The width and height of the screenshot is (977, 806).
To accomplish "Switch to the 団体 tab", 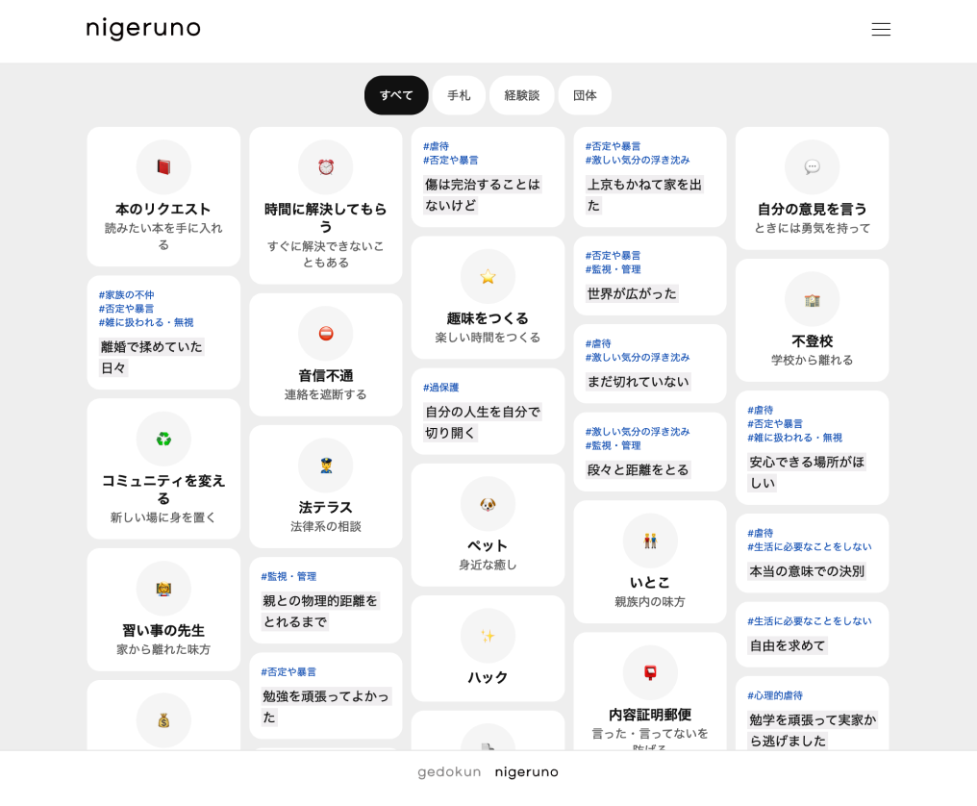I will [585, 95].
